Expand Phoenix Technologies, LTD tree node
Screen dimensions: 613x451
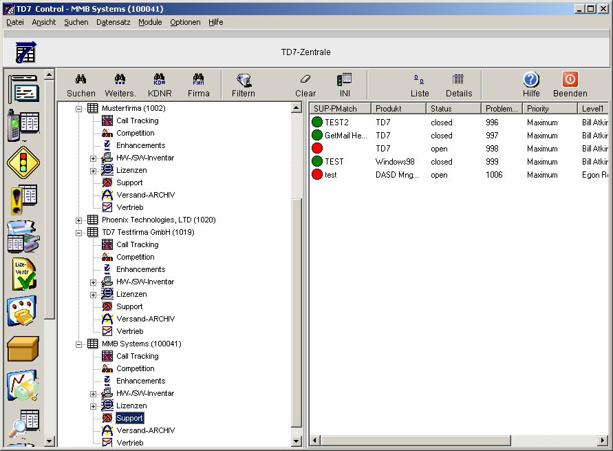click(x=79, y=220)
